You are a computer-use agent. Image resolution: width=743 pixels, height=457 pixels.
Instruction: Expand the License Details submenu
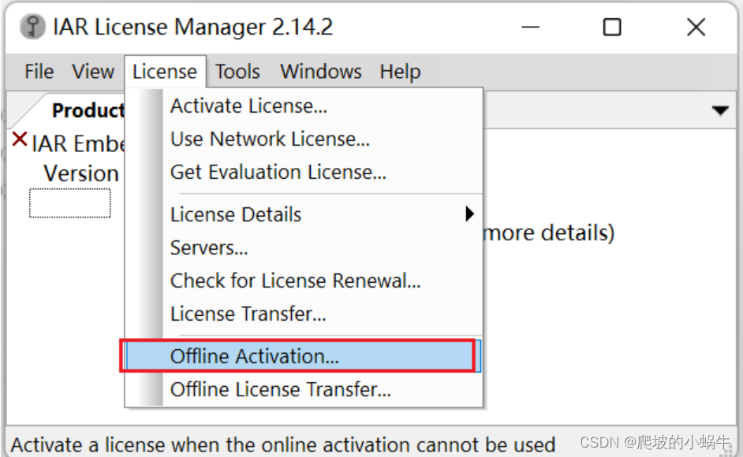click(x=304, y=214)
